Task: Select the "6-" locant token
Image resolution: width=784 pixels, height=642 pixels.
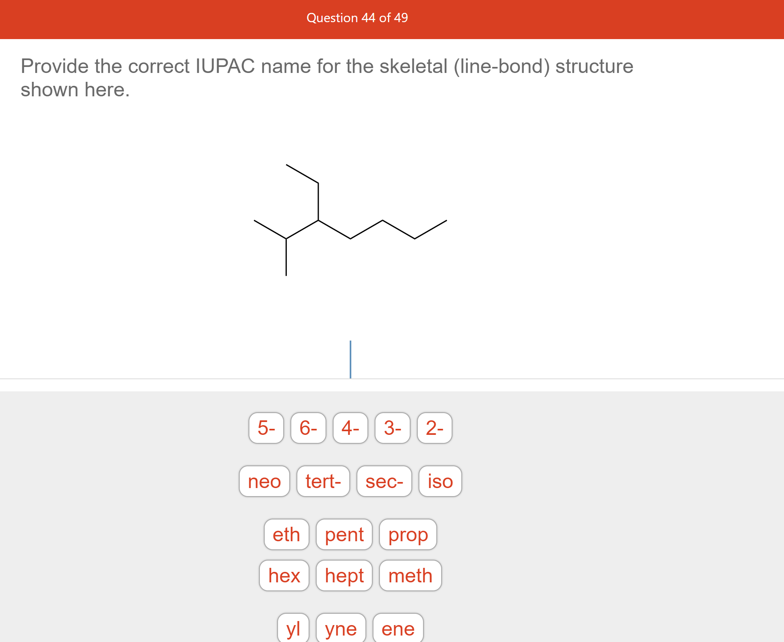Action: click(x=308, y=428)
